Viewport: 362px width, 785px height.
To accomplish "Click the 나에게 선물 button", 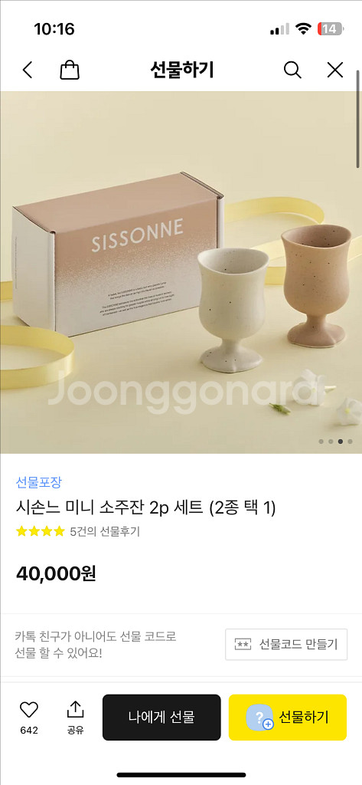I will 161,717.
